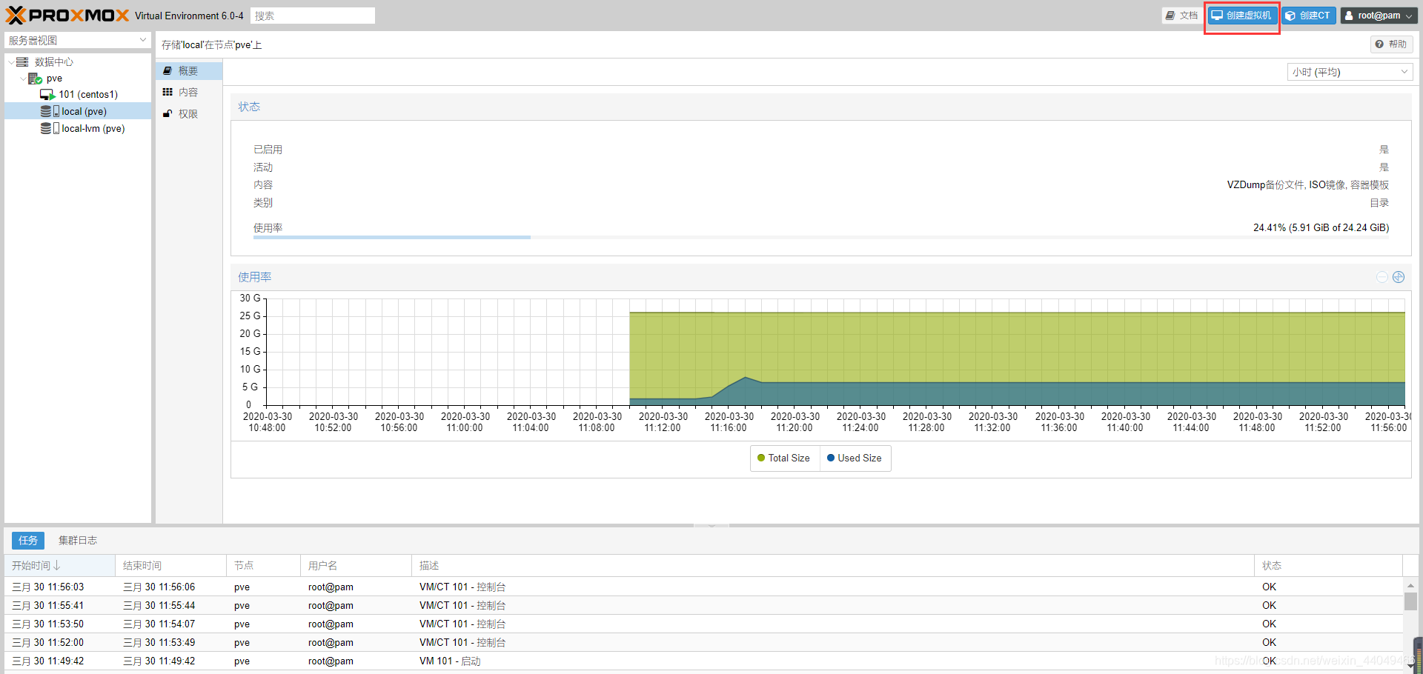Click the 使用率 chart panel title
Viewport: 1423px width, 674px height.
(x=255, y=277)
